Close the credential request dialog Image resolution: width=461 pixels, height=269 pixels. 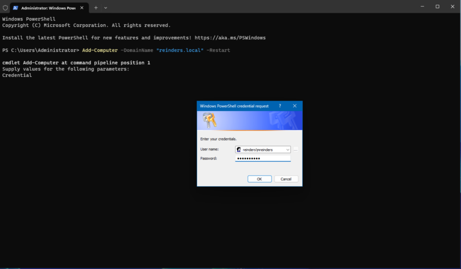point(294,106)
